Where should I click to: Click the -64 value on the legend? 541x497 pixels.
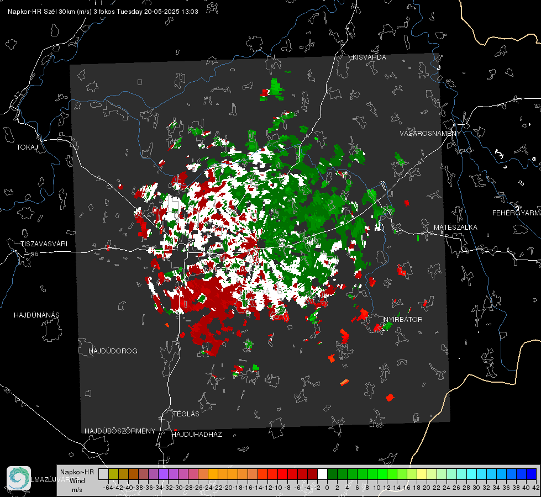coord(108,488)
